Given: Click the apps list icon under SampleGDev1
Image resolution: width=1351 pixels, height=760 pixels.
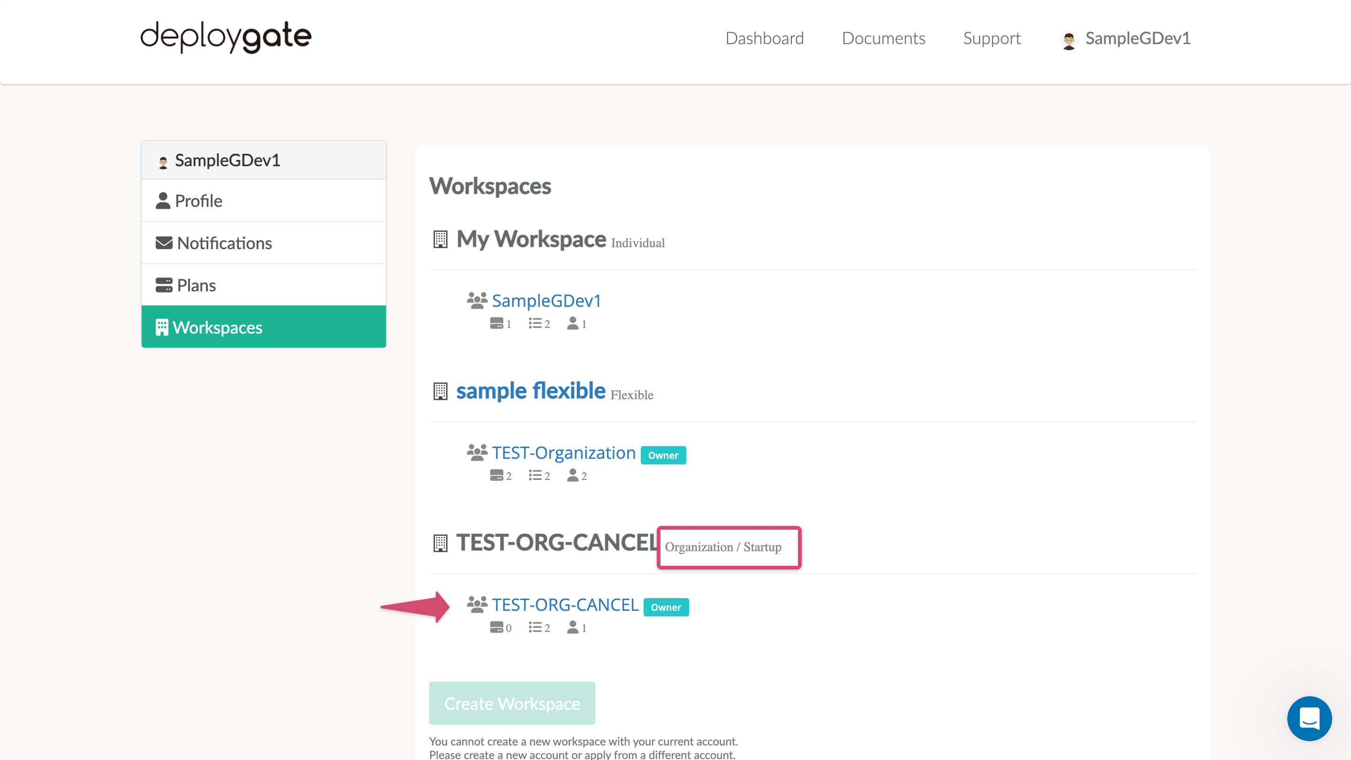Looking at the screenshot, I should coord(535,323).
